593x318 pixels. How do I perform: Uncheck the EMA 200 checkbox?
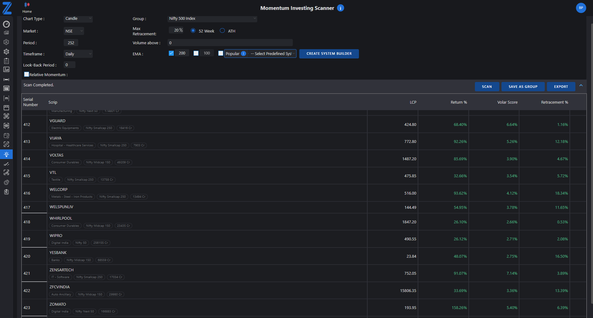pos(171,53)
